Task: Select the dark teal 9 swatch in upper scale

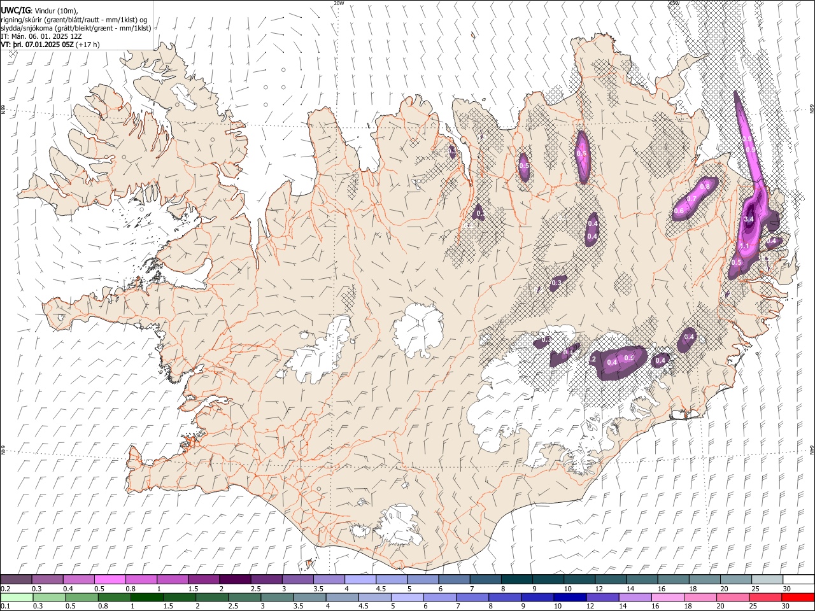Action: [x=548, y=579]
